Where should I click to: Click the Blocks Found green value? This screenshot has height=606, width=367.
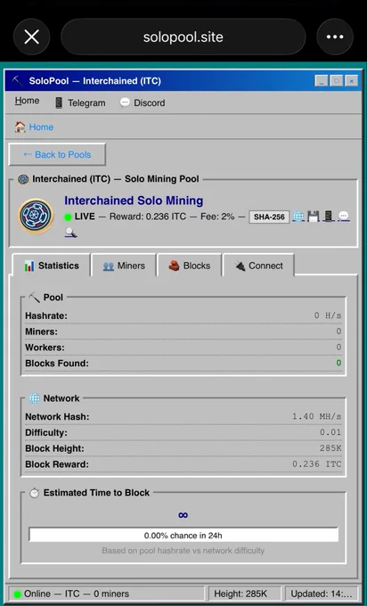[x=338, y=363]
